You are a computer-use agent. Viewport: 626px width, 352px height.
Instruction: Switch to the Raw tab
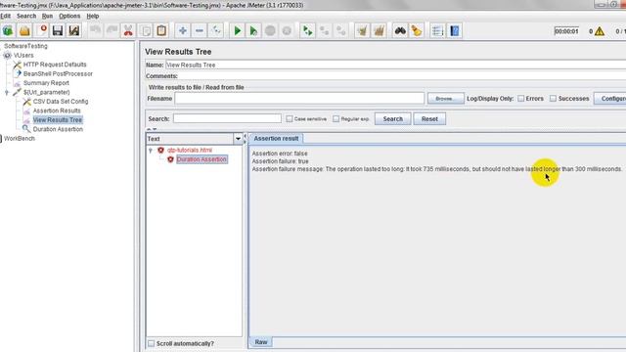click(261, 342)
